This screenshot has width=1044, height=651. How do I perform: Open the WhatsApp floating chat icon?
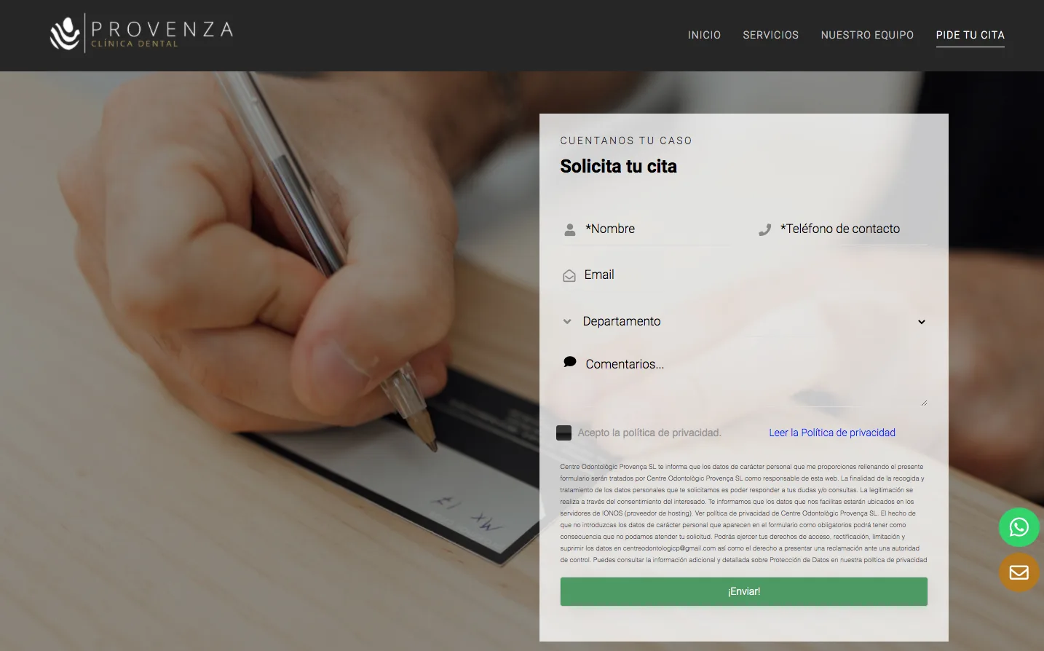[1019, 527]
